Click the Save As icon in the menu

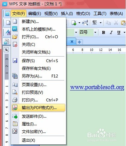(x=15, y=76)
